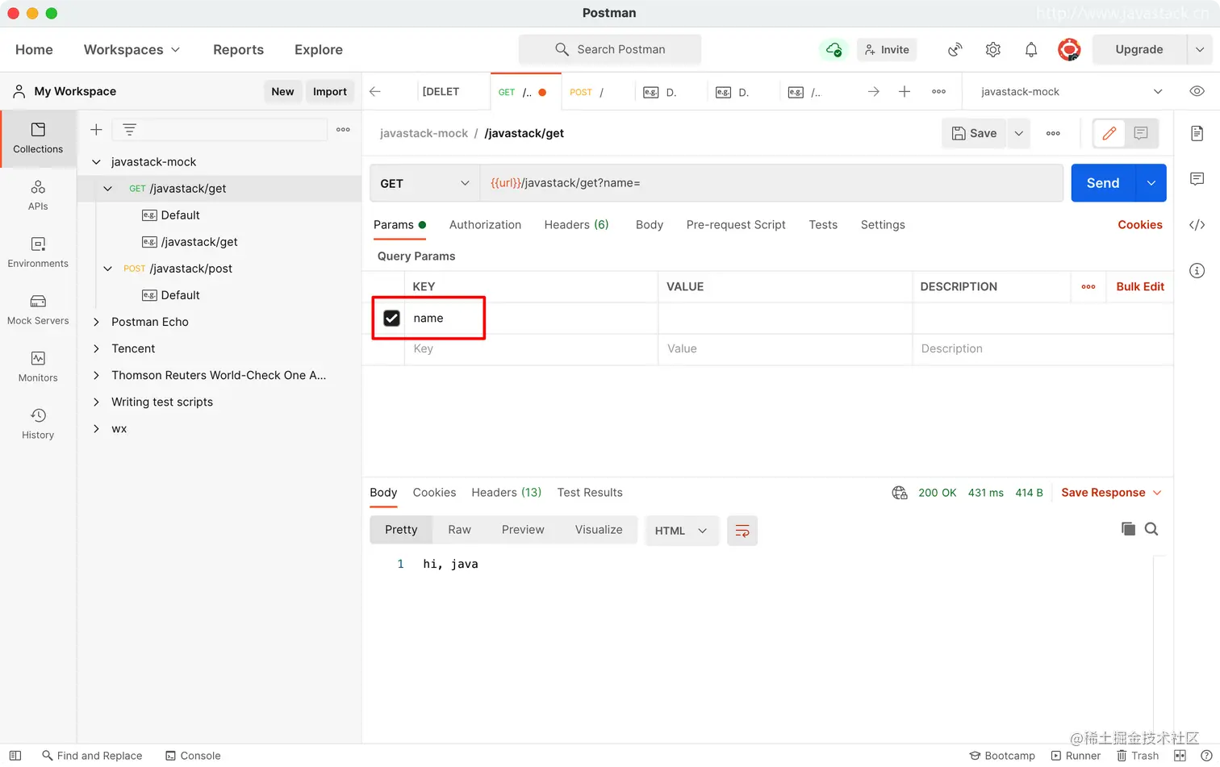
Task: Click the Save button
Action: tap(974, 133)
